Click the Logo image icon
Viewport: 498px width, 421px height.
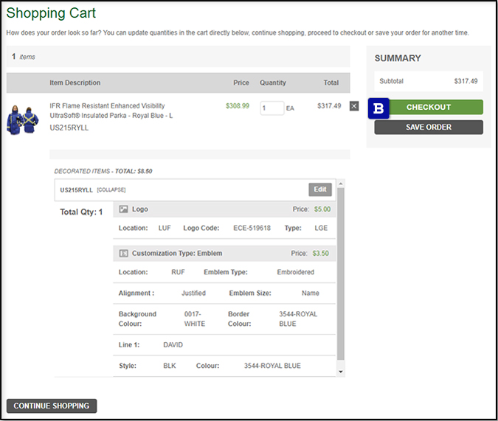pos(124,209)
